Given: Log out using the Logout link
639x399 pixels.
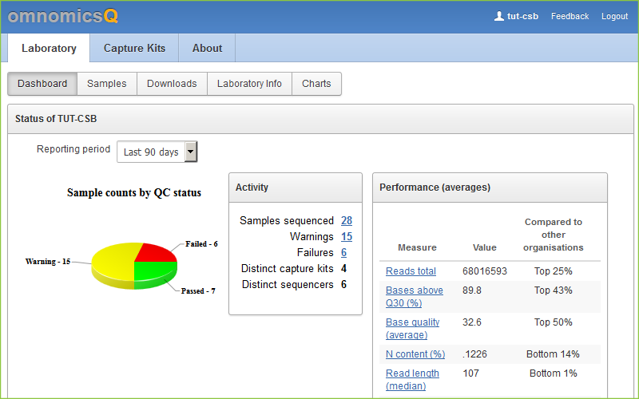Looking at the screenshot, I should [614, 16].
